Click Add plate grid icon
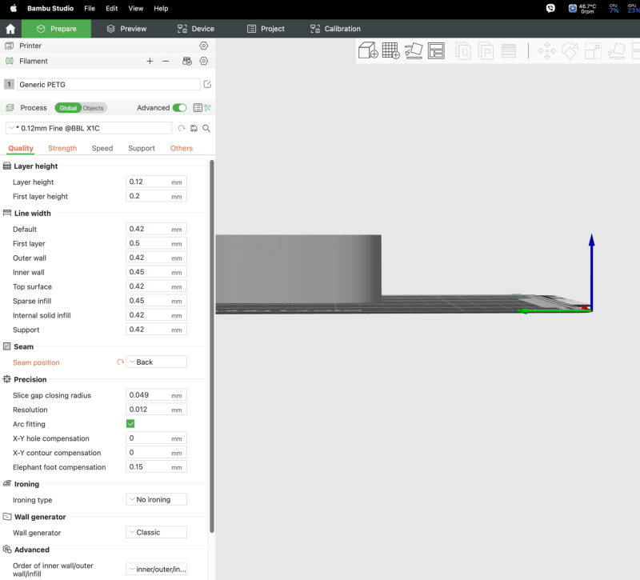 click(390, 50)
